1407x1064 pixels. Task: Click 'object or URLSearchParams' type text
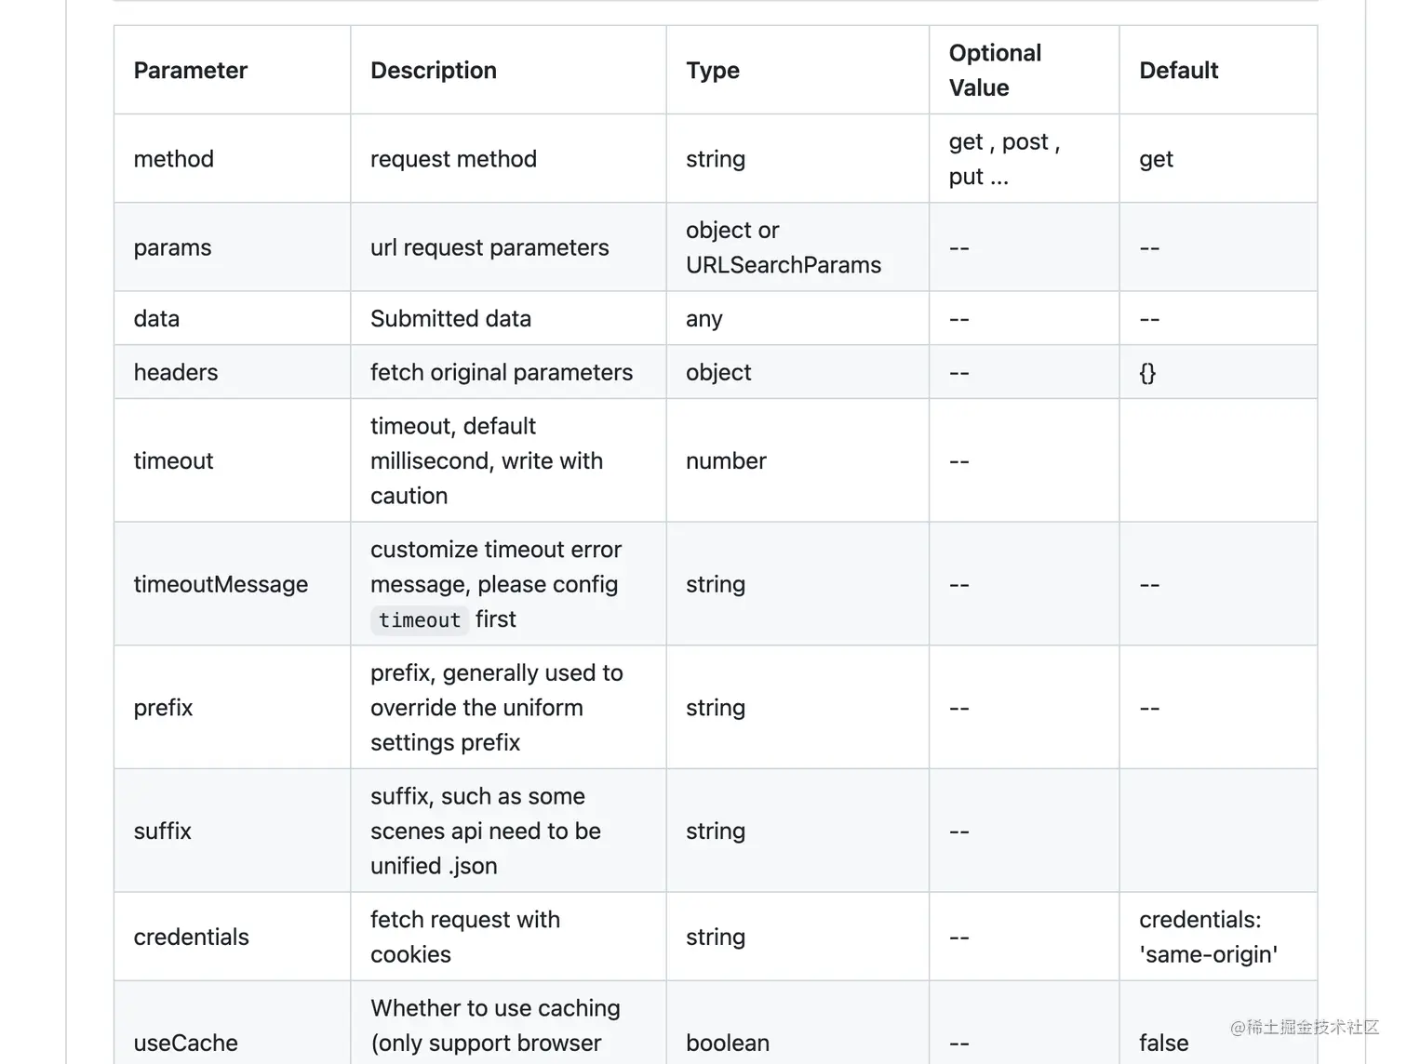click(783, 247)
